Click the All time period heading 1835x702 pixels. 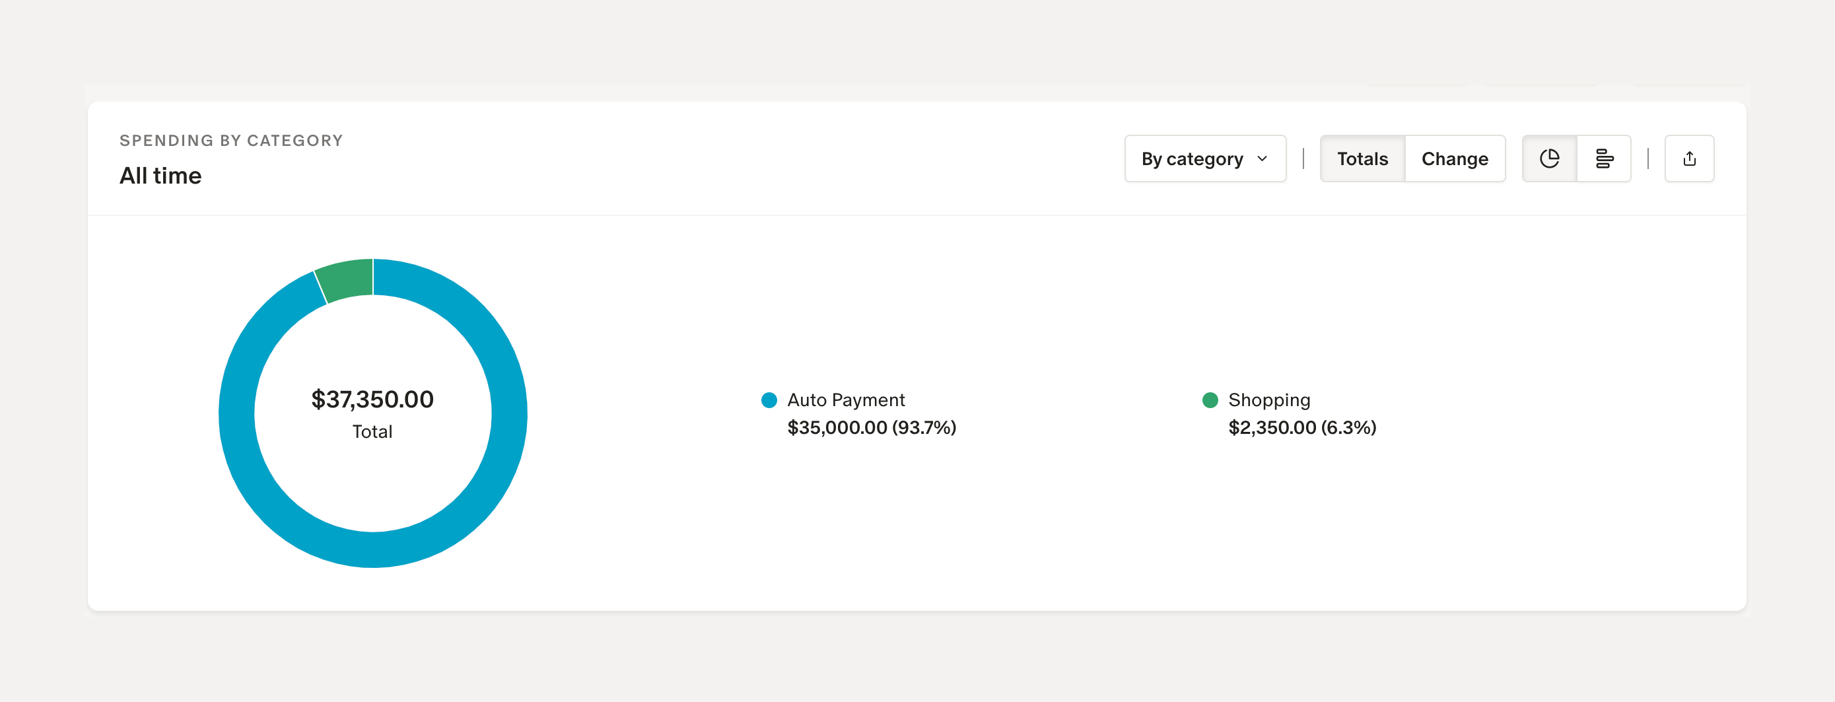pyautogui.click(x=160, y=175)
